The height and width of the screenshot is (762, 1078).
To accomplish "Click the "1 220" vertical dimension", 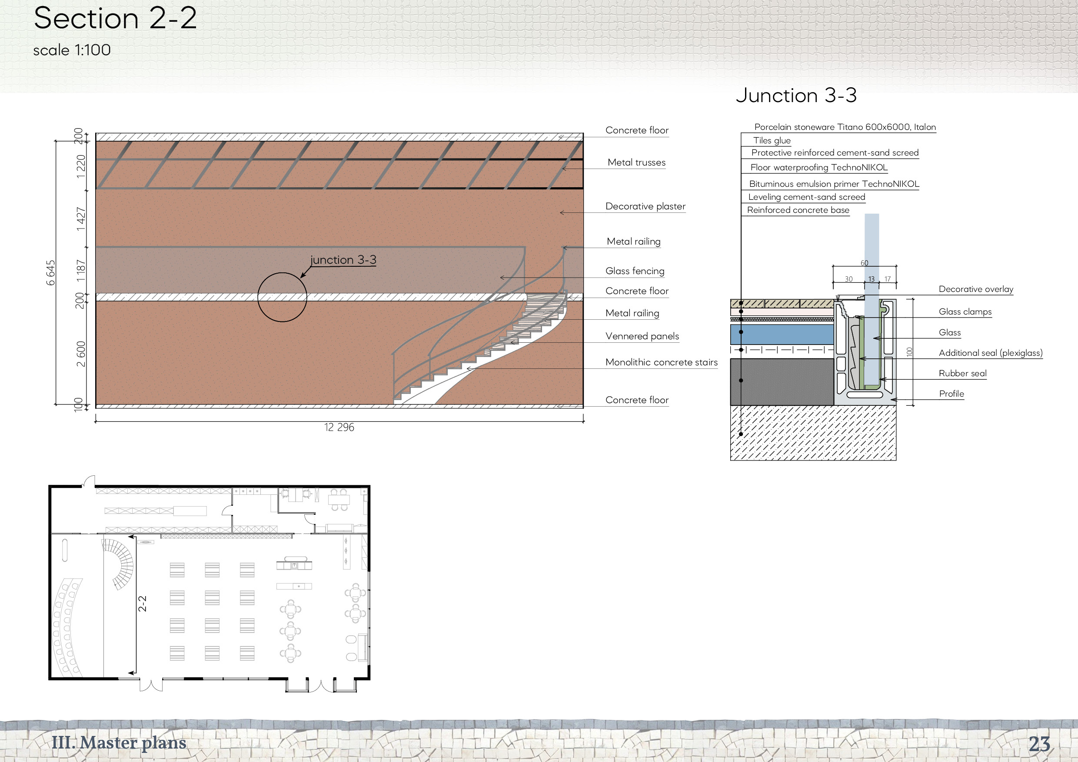I will [81, 166].
